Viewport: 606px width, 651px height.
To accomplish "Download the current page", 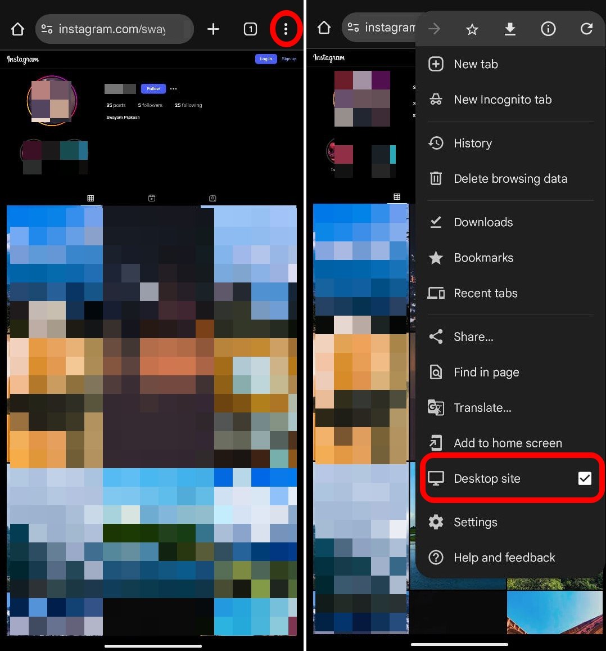I will (x=510, y=29).
